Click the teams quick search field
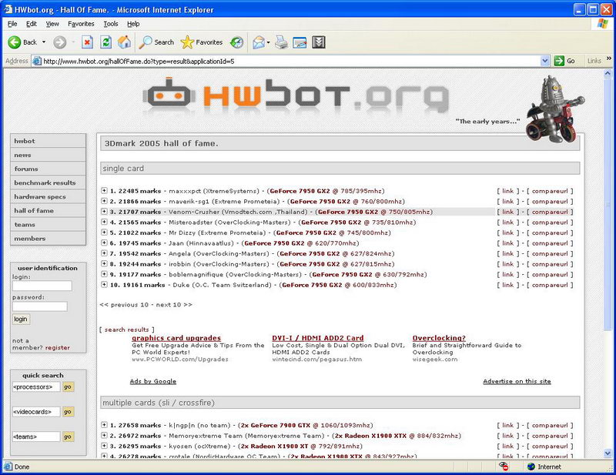The image size is (616, 475). point(36,437)
